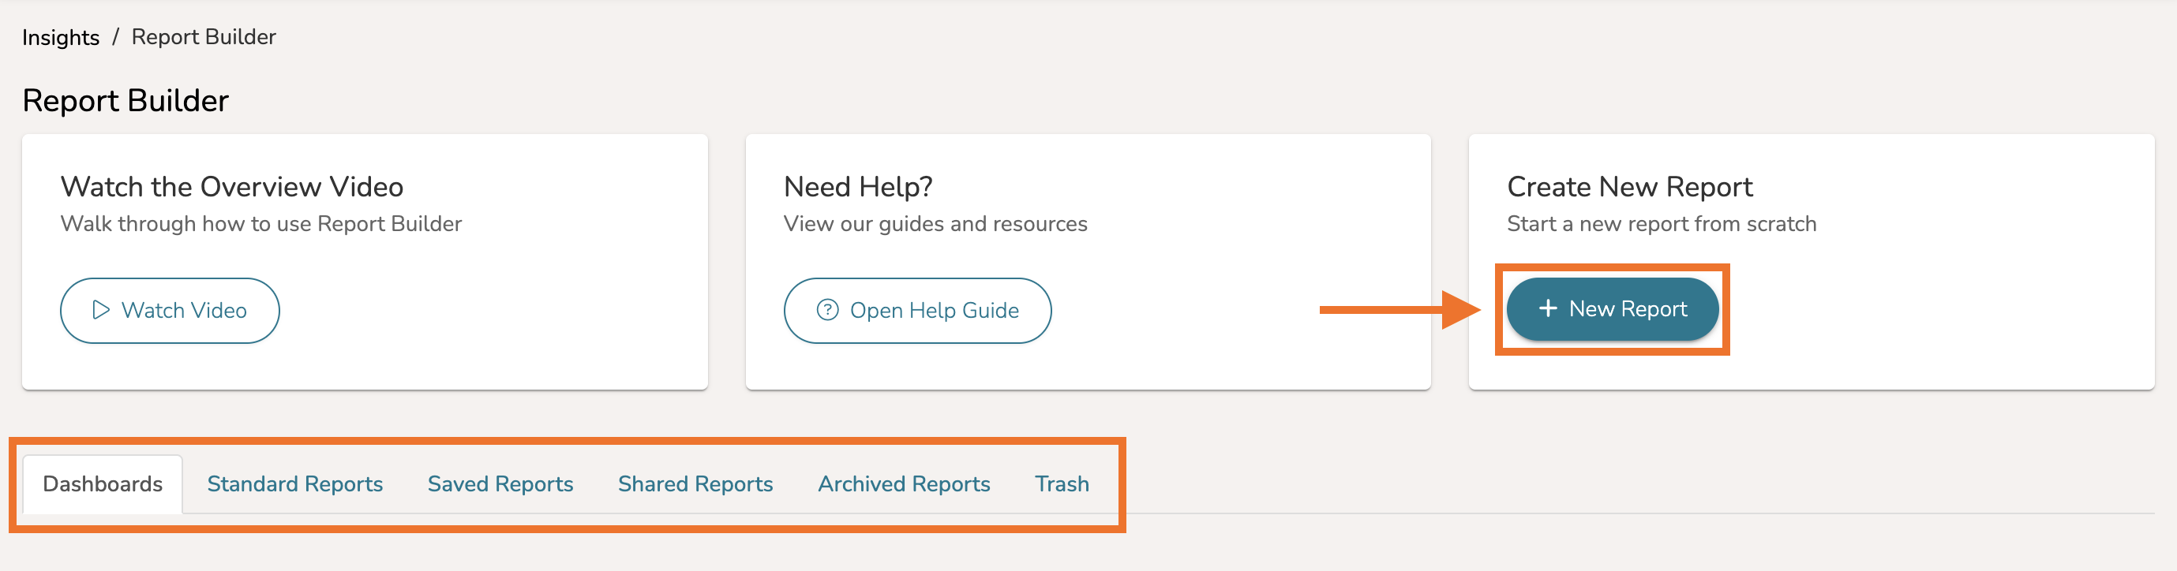Open the Help Guide button label
Screen dimensions: 2177x571
click(x=934, y=310)
